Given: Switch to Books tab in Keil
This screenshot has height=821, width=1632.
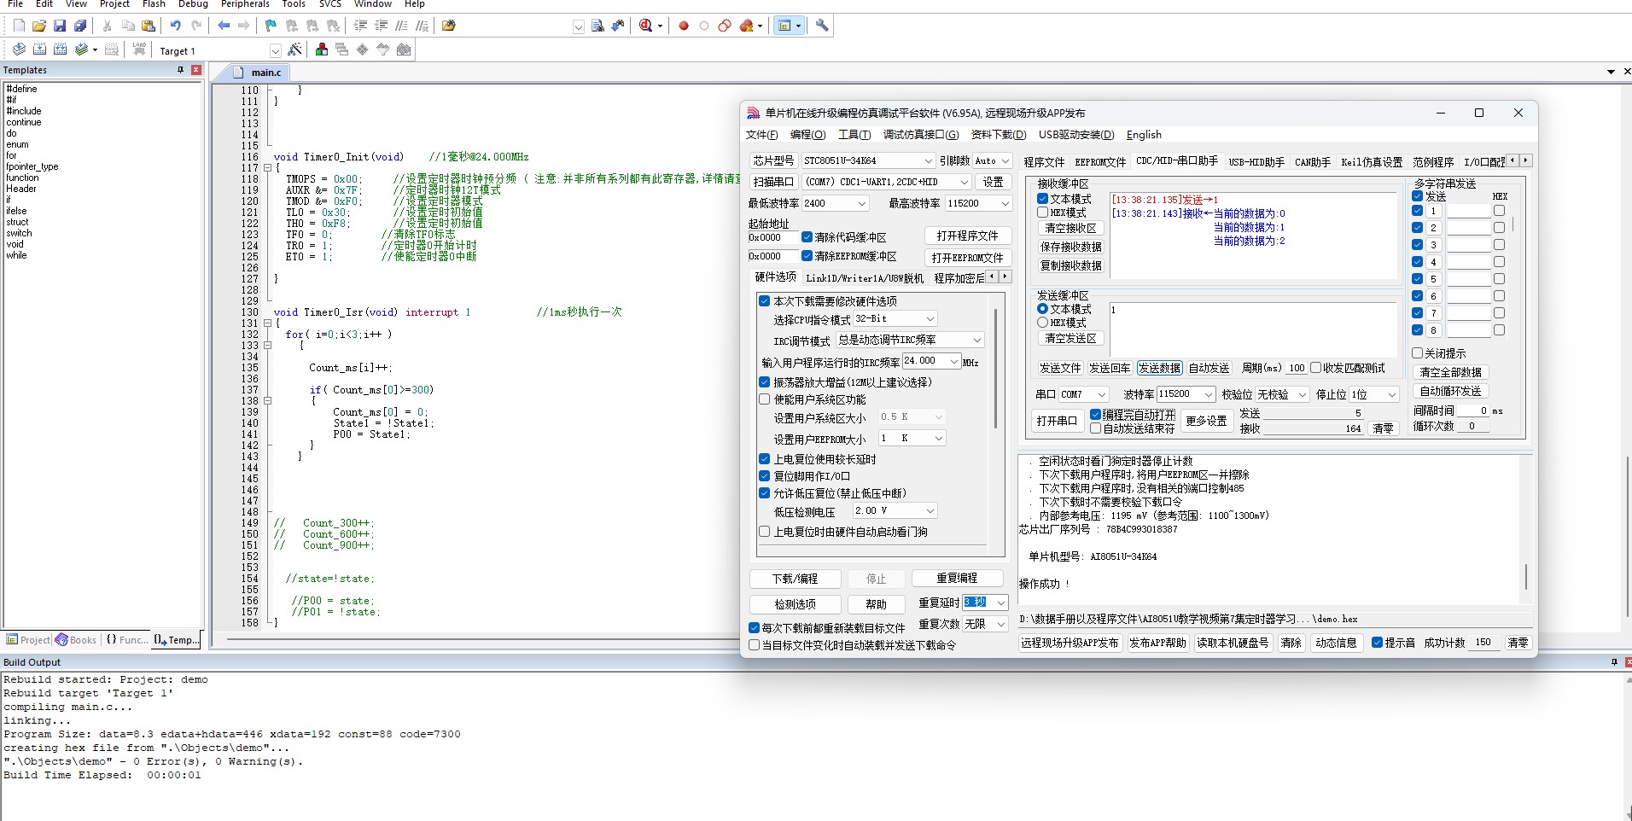Looking at the screenshot, I should tap(76, 640).
